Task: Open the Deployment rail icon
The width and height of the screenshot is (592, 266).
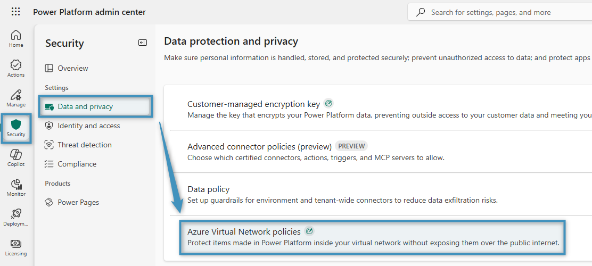Action: pyautogui.click(x=16, y=217)
